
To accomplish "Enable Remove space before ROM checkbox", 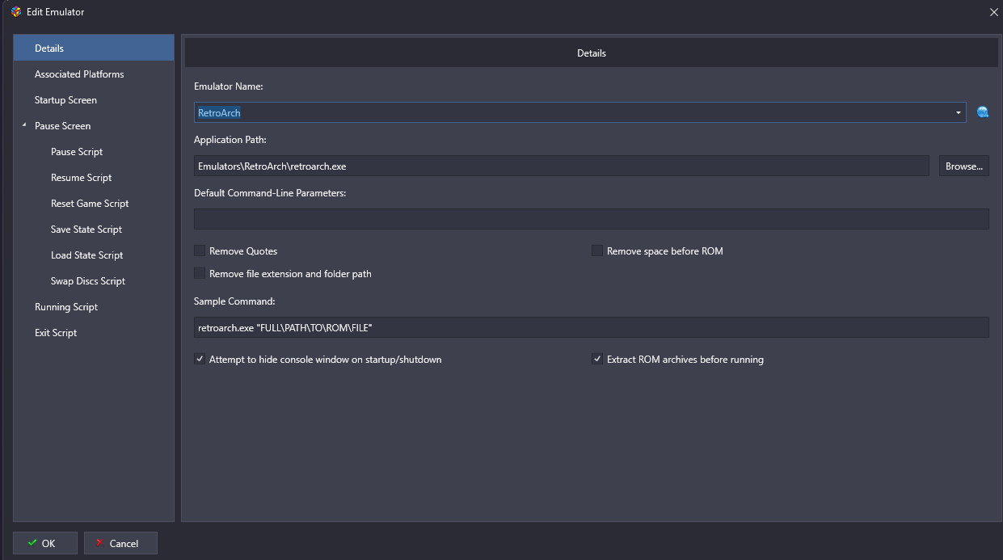I will point(597,251).
